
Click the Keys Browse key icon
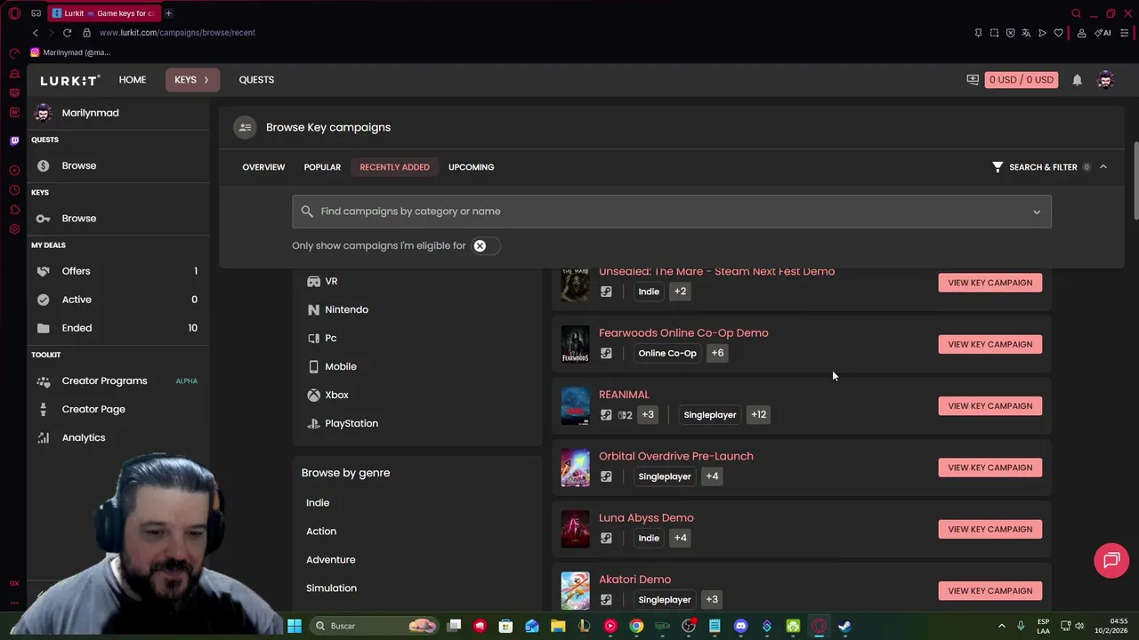tap(43, 219)
